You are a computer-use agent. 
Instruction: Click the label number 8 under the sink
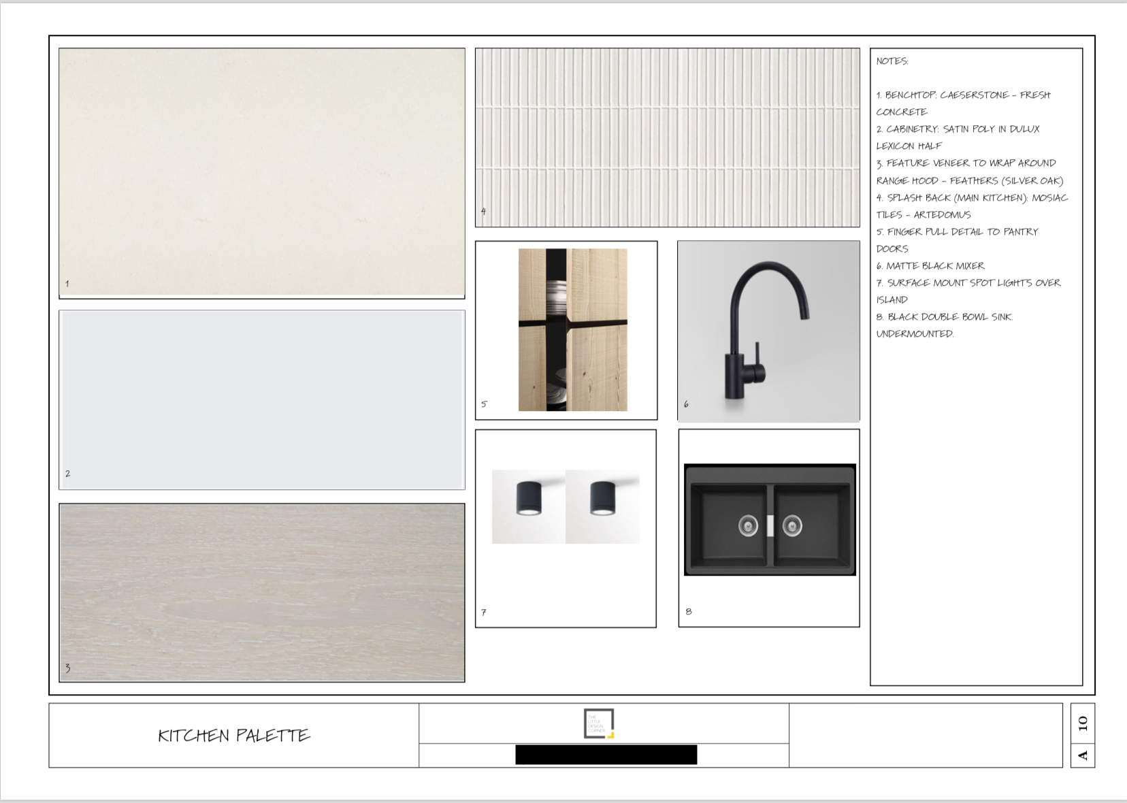click(689, 612)
